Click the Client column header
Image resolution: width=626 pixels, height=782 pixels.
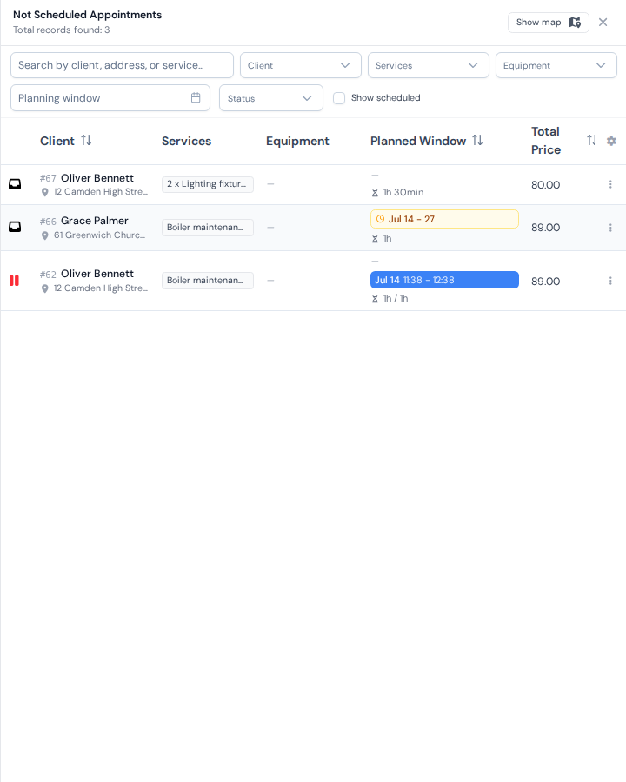point(57,141)
